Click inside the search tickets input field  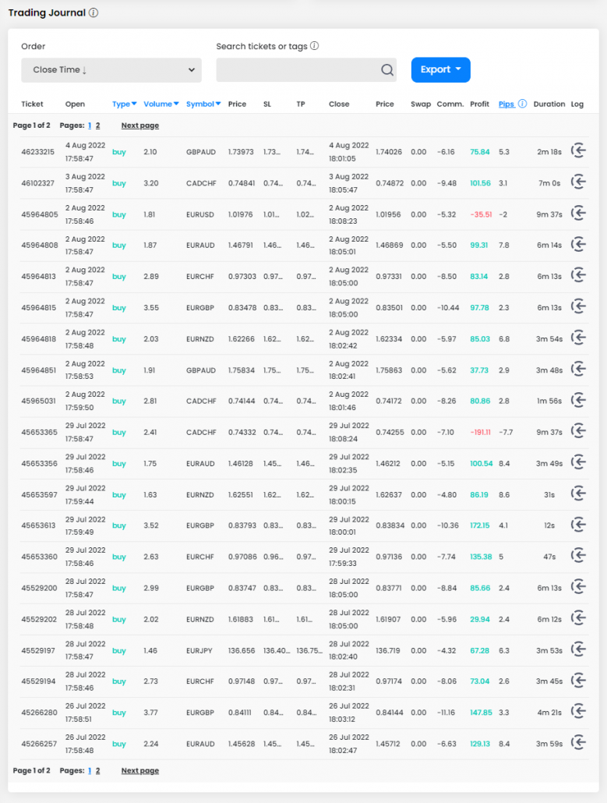tap(296, 69)
